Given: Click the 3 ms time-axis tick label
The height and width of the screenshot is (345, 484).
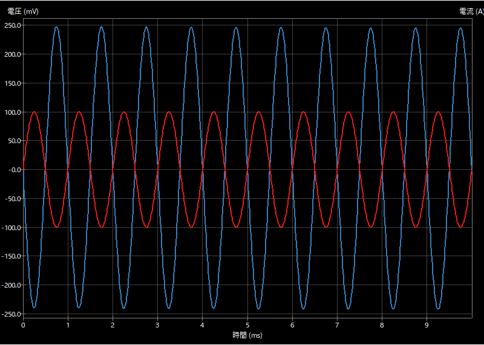Looking at the screenshot, I should coord(157,325).
